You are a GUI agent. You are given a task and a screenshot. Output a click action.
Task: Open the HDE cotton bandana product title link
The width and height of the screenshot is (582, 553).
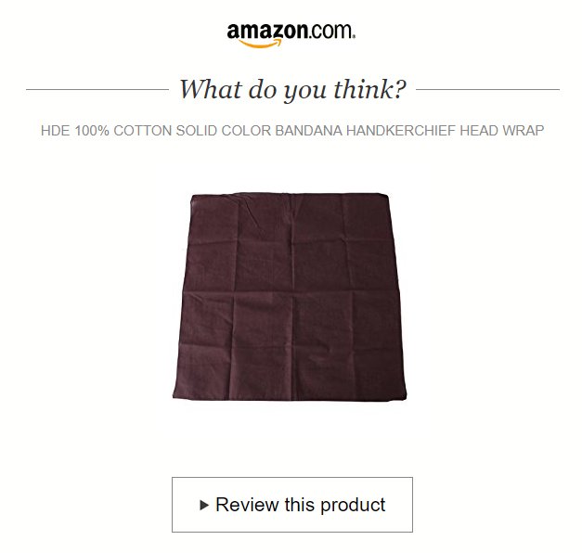[292, 131]
